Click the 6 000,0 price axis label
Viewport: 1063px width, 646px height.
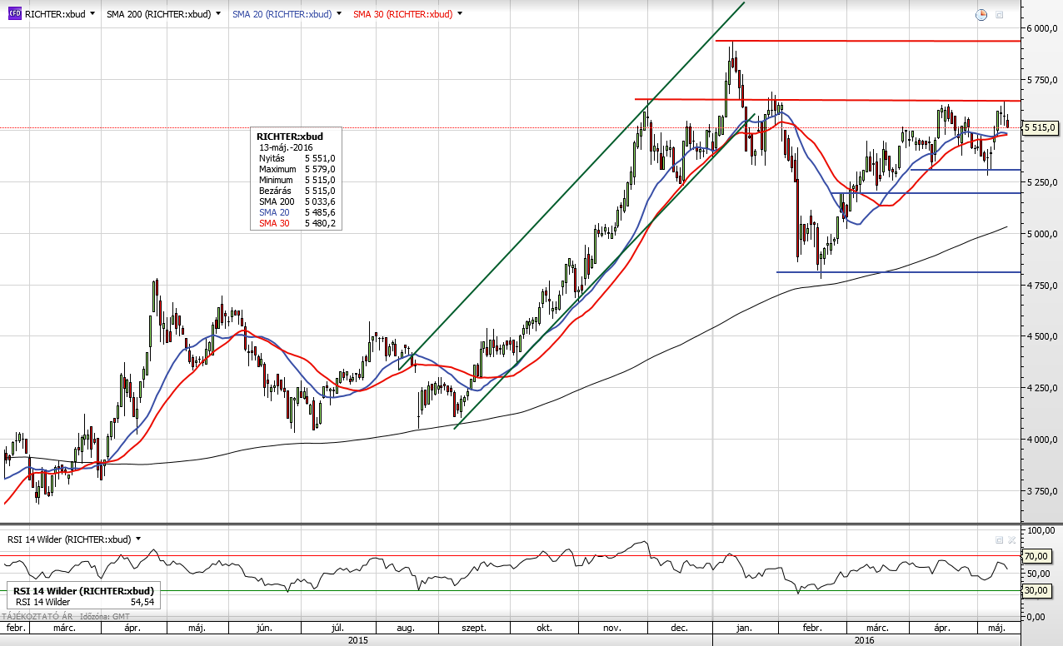click(1041, 28)
